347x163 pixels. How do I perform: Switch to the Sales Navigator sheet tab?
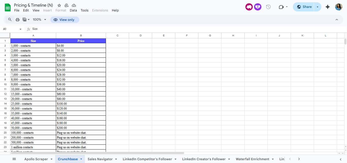100,159
